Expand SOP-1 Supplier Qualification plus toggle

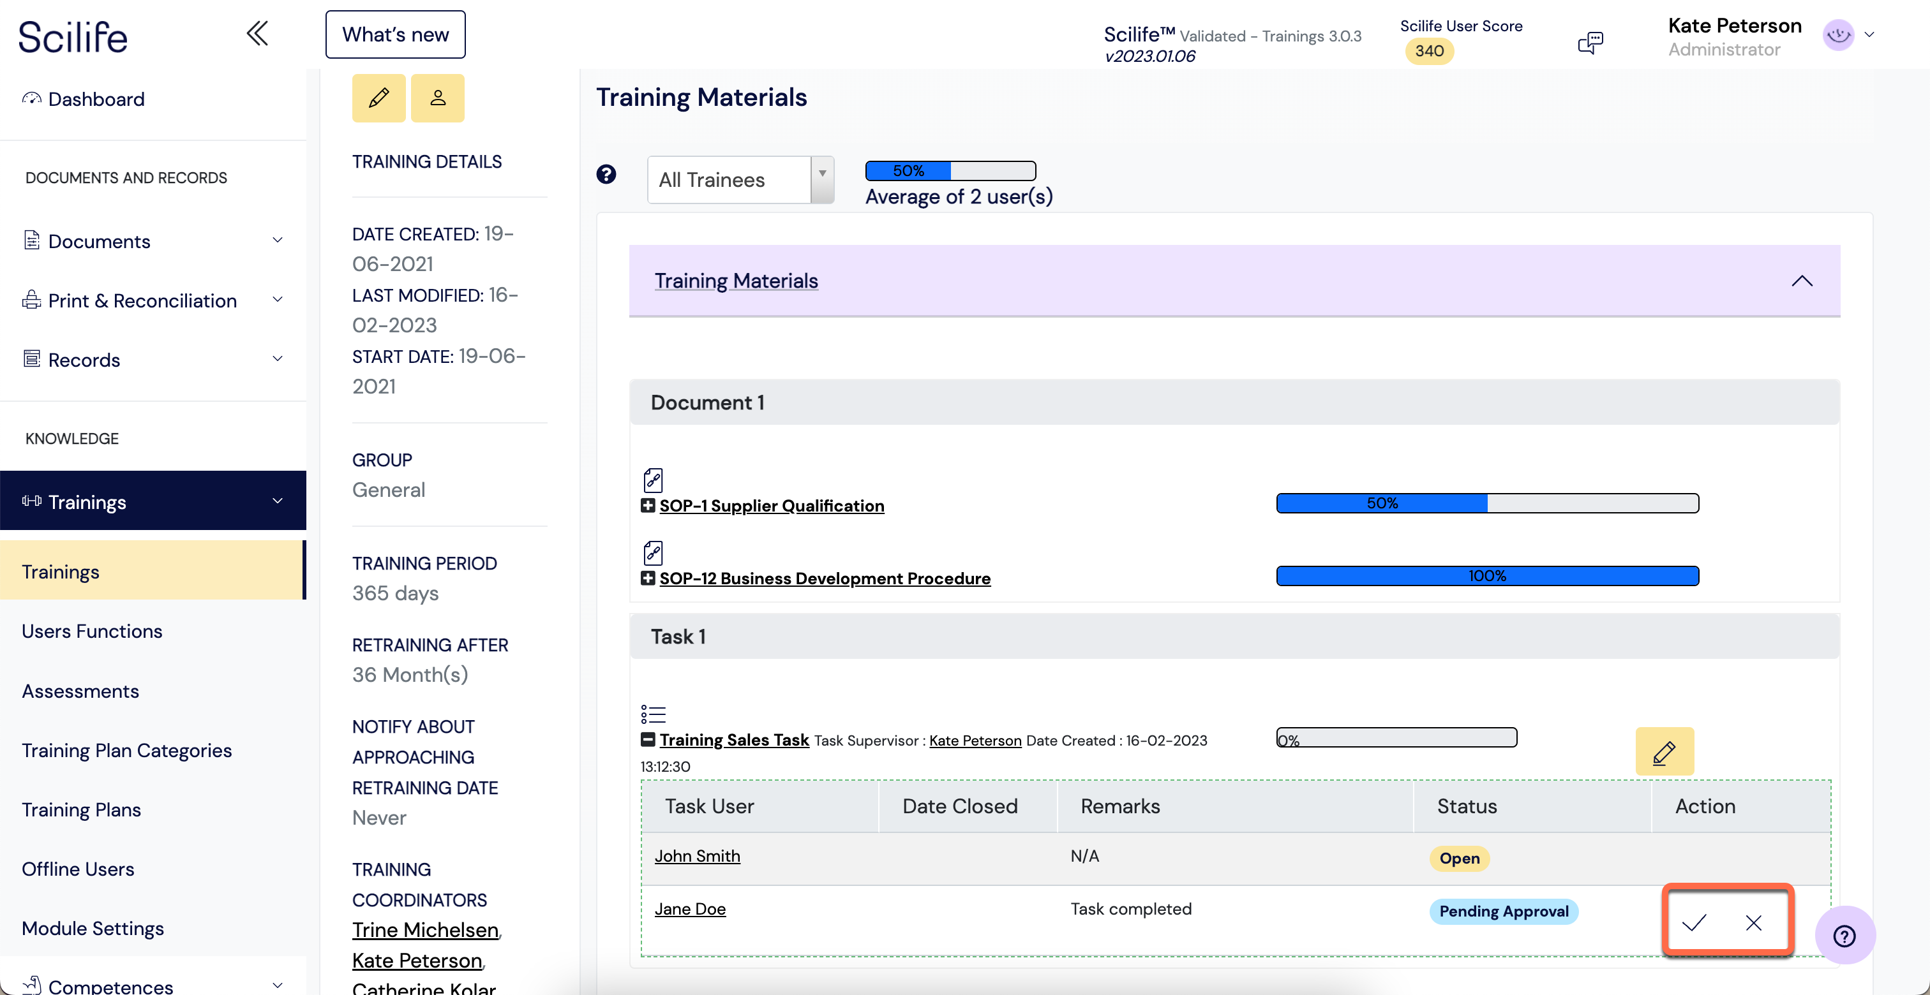click(x=648, y=505)
